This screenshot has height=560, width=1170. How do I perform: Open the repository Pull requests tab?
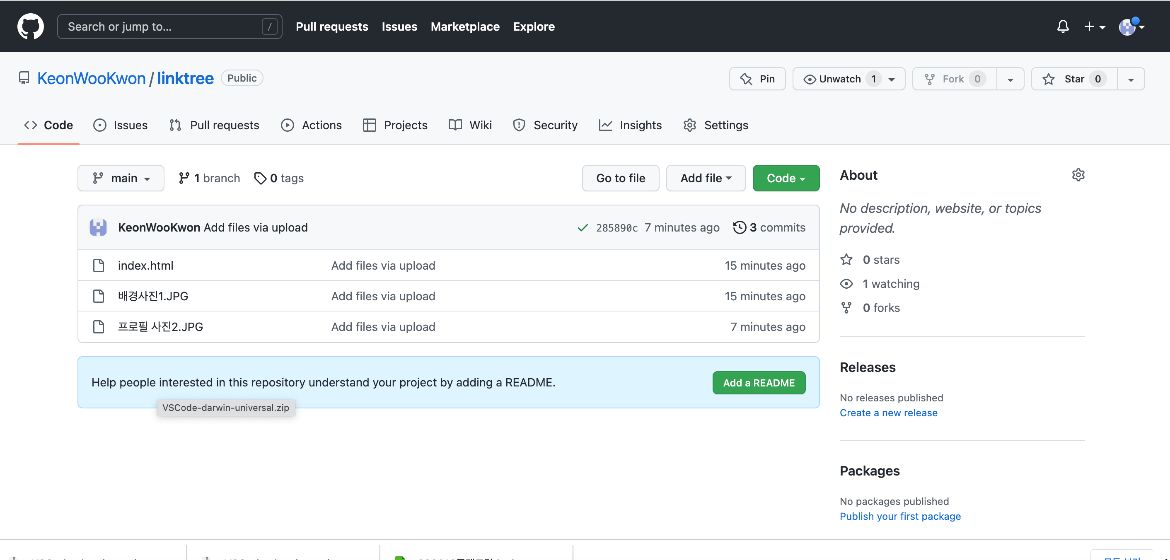point(214,125)
